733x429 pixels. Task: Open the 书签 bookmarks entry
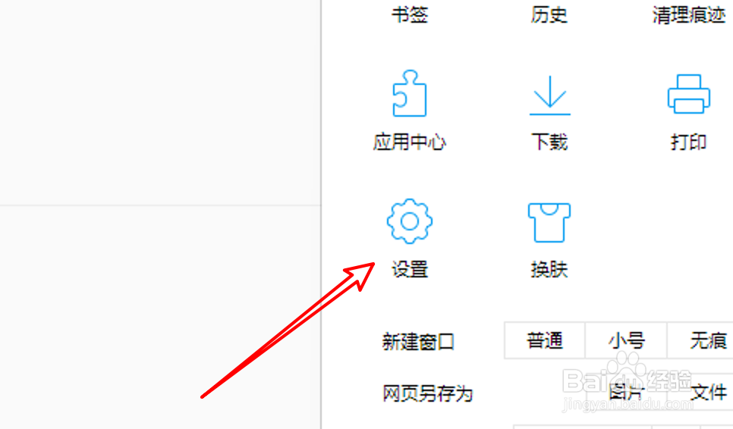pos(410,15)
